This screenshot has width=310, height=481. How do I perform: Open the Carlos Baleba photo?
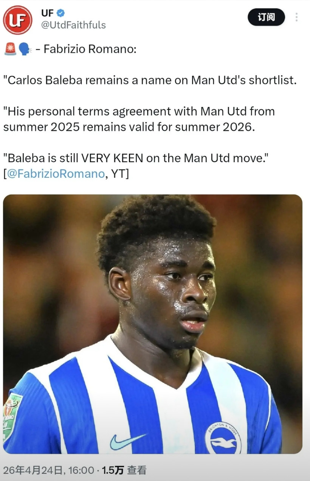(x=153, y=324)
